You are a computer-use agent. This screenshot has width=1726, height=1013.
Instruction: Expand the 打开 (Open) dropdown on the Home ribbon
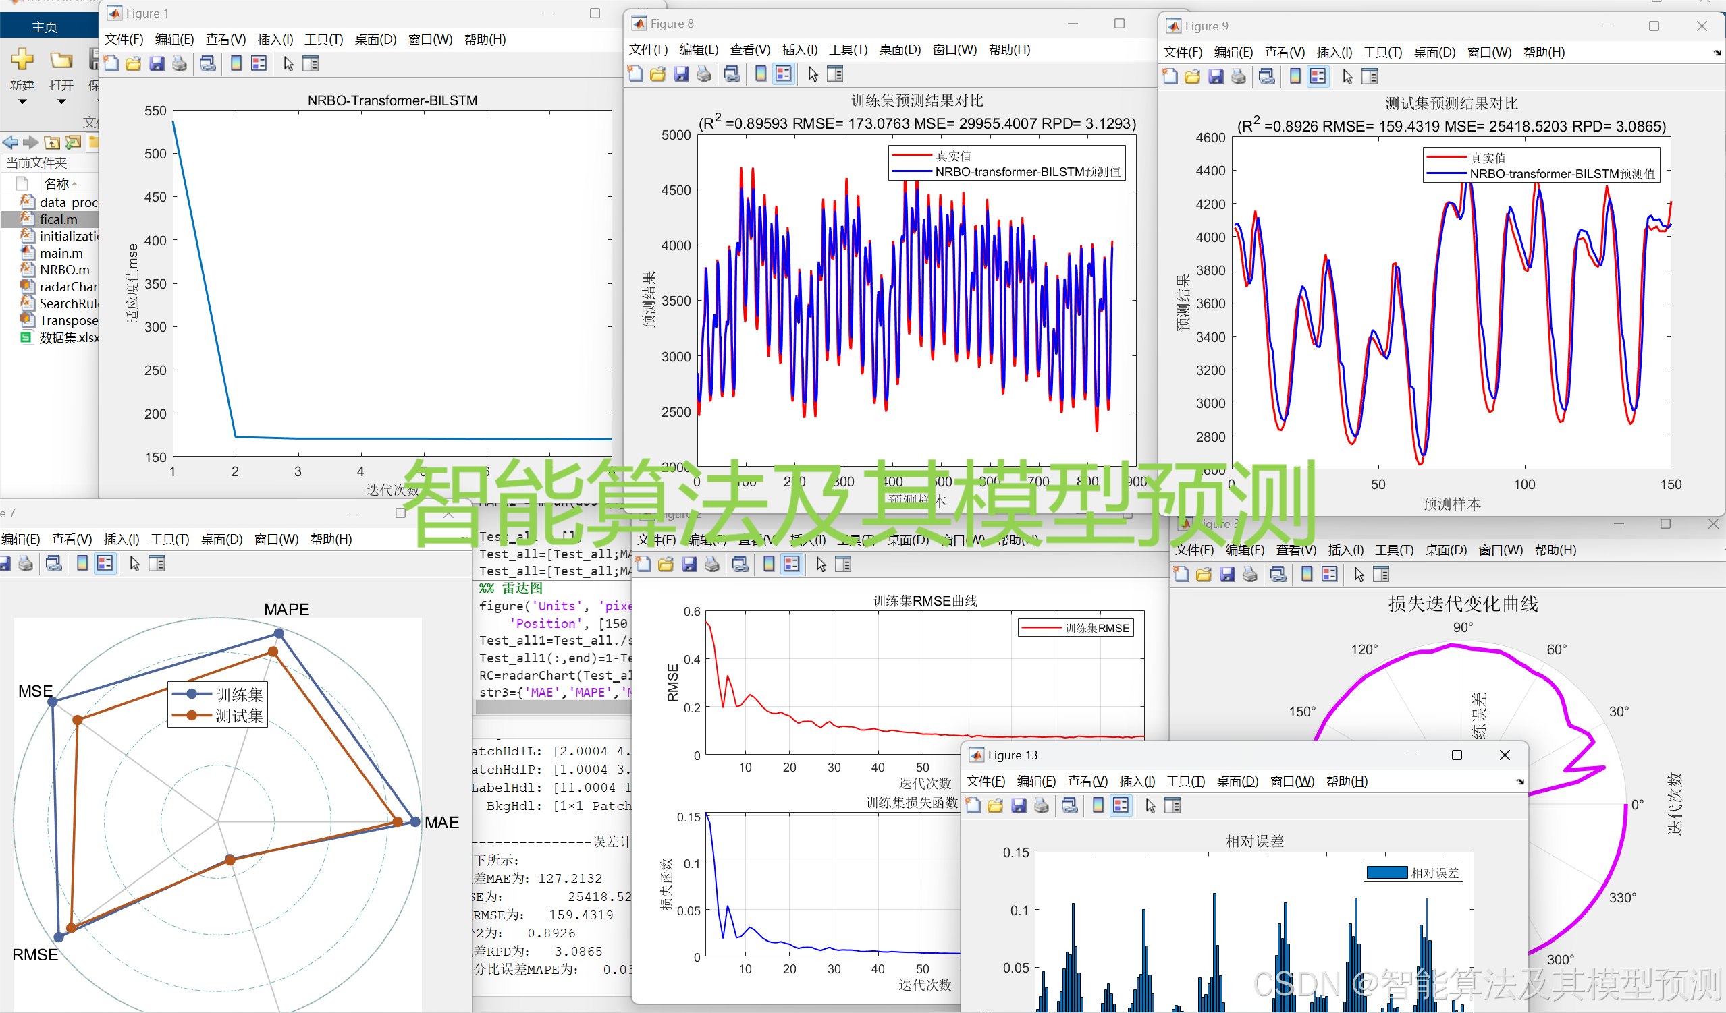point(61,101)
